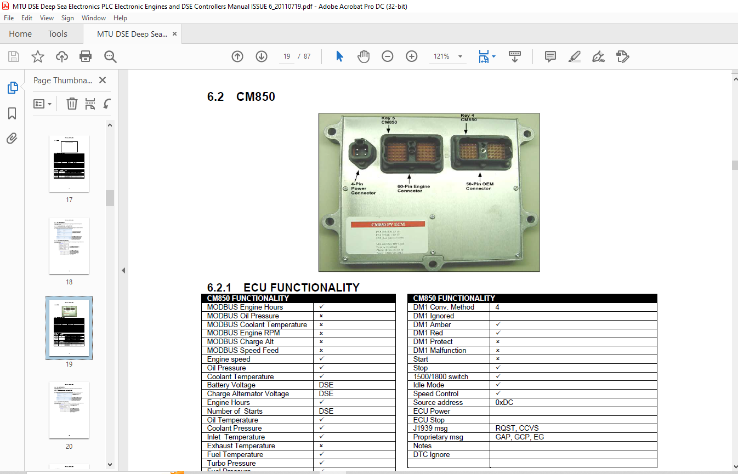738x474 pixels.
Task: Click the document scrollbar up arrow
Action: [x=734, y=80]
